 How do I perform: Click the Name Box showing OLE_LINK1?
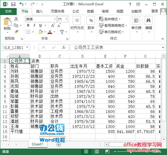click(14, 48)
